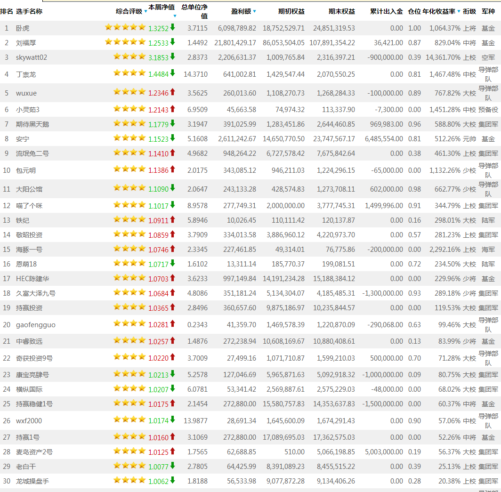Screen dimensions: 501x492
Task: Click red up arrow in gaofengguo row
Action: point(172,323)
